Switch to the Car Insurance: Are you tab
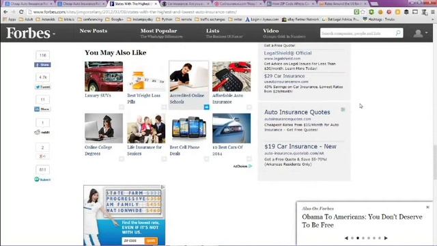437x246 pixels. (x=185, y=4)
